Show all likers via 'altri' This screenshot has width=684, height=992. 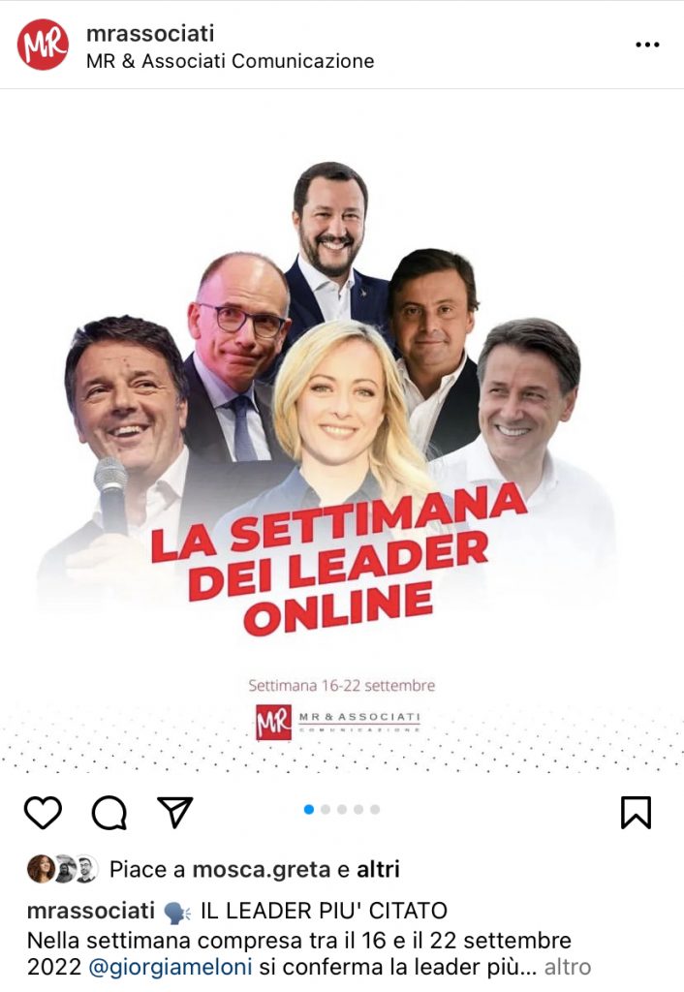378,869
